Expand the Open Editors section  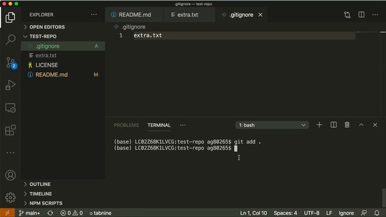pyautogui.click(x=47, y=27)
